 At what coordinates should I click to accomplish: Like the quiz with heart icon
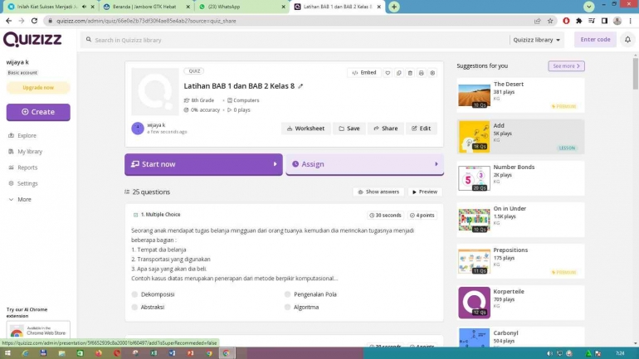pos(388,73)
